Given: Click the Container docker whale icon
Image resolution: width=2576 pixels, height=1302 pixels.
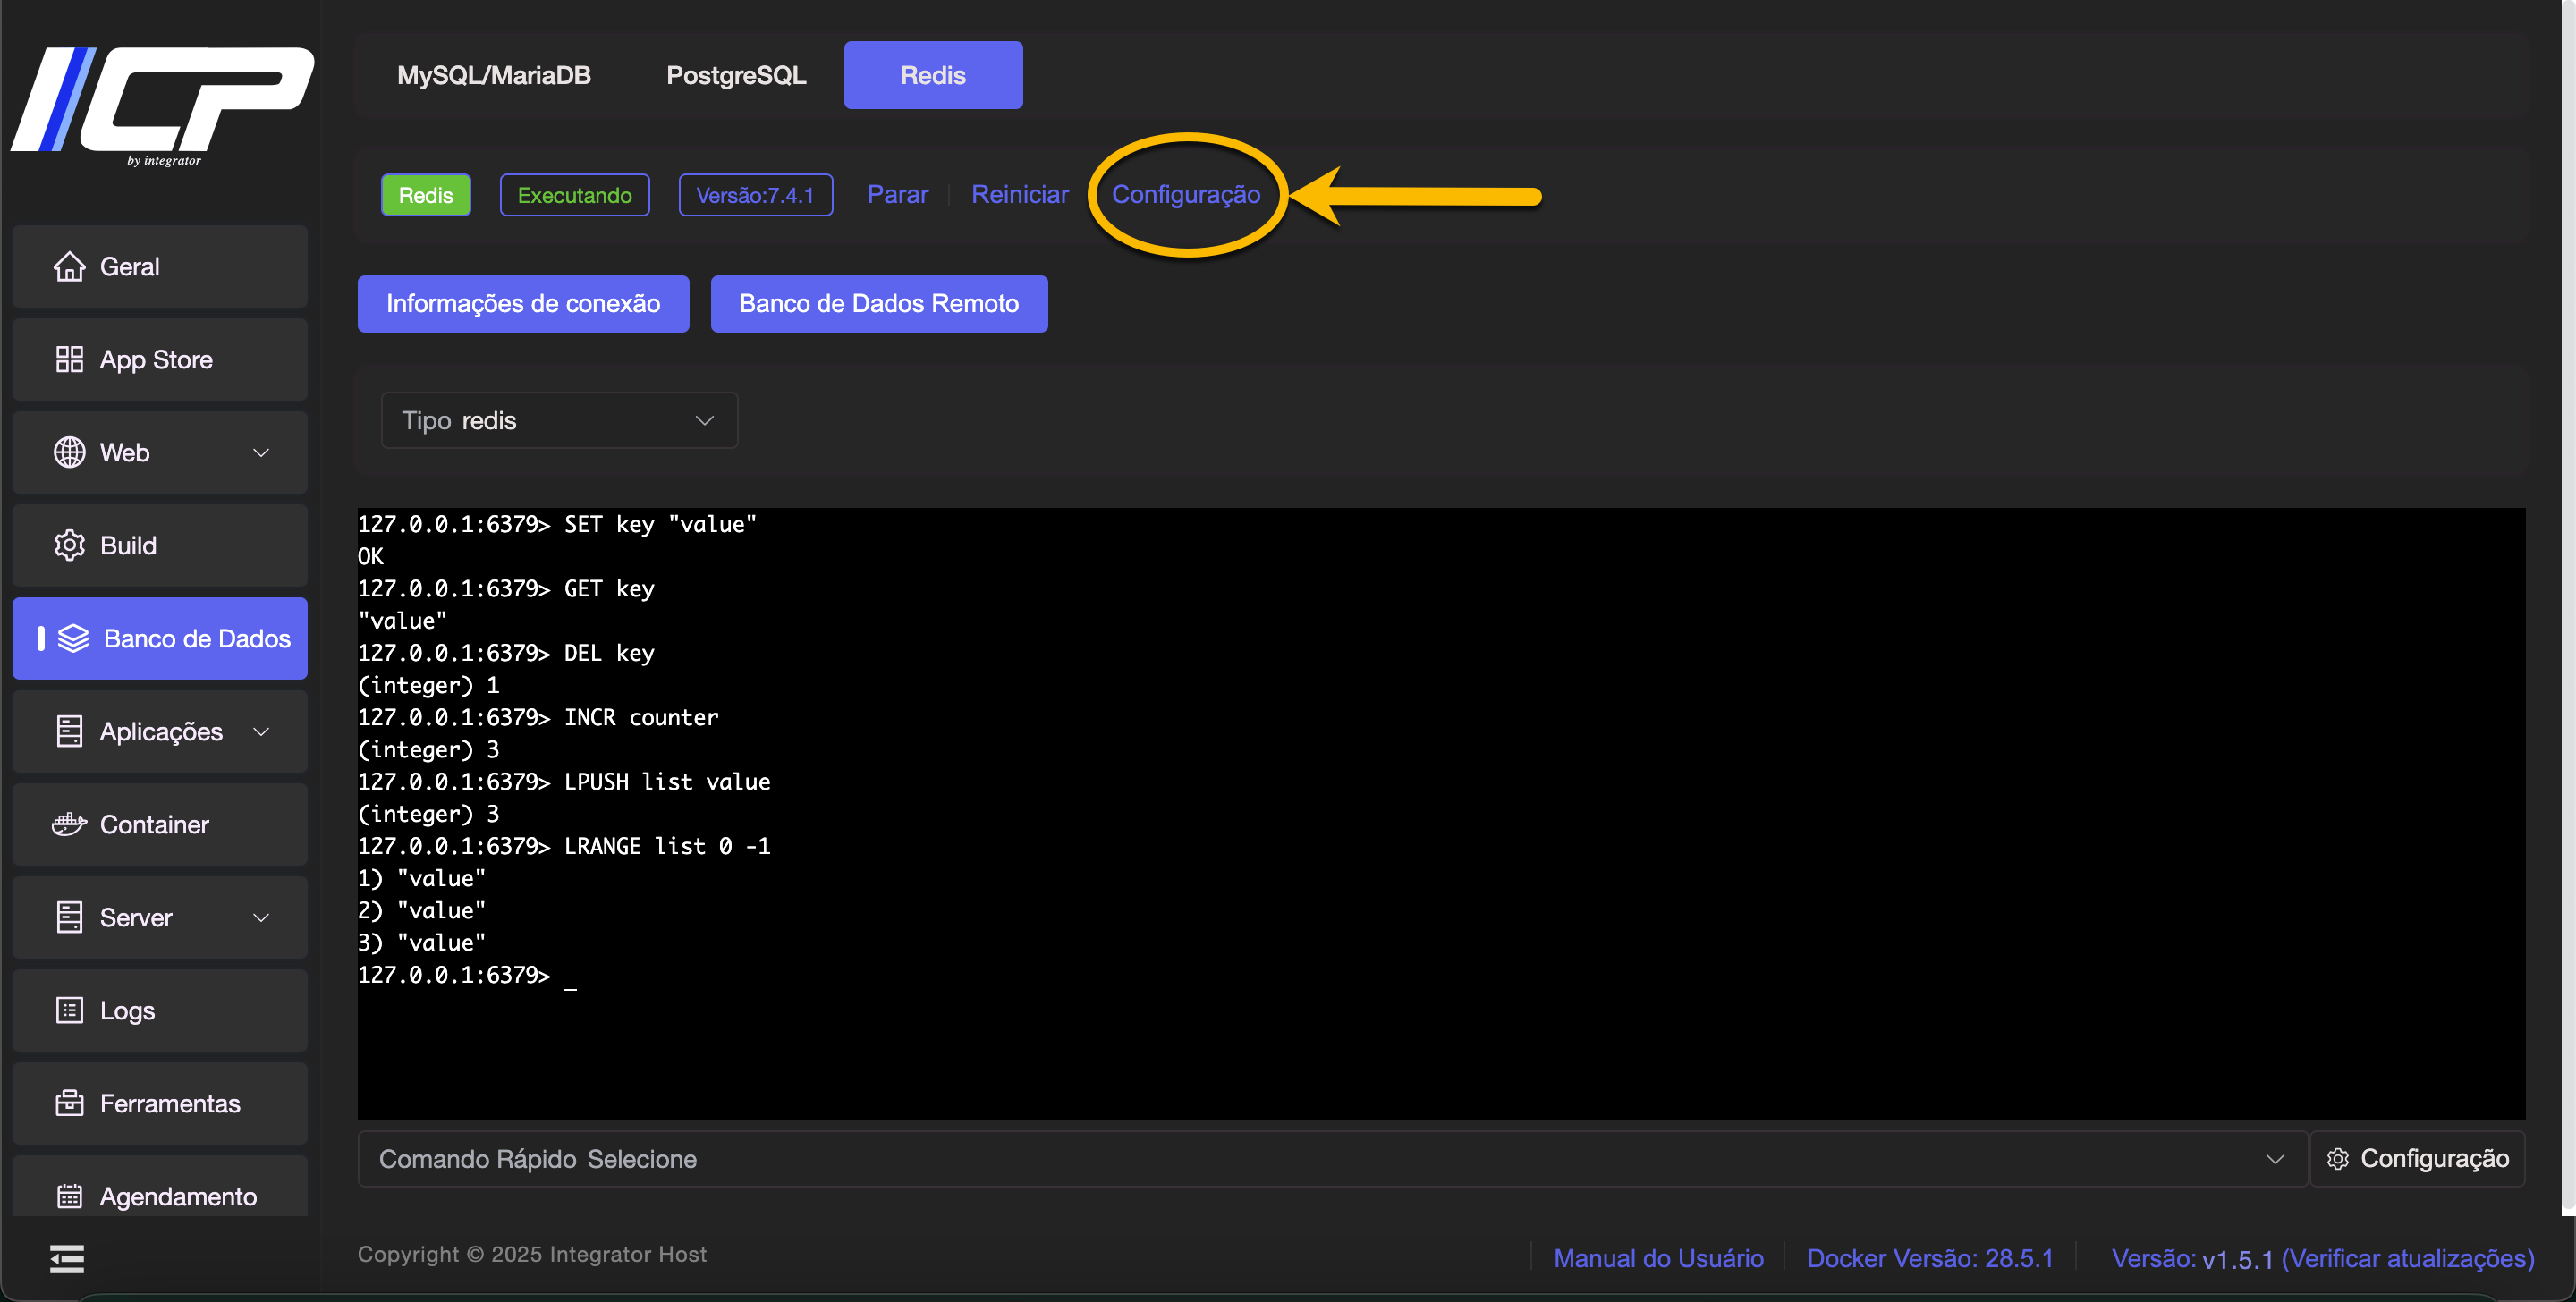Looking at the screenshot, I should pos(69,825).
